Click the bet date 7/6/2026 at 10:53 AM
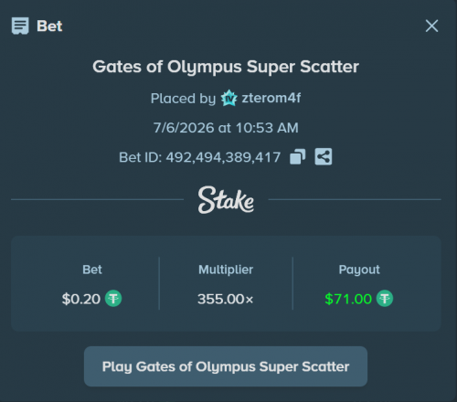 [x=226, y=128]
